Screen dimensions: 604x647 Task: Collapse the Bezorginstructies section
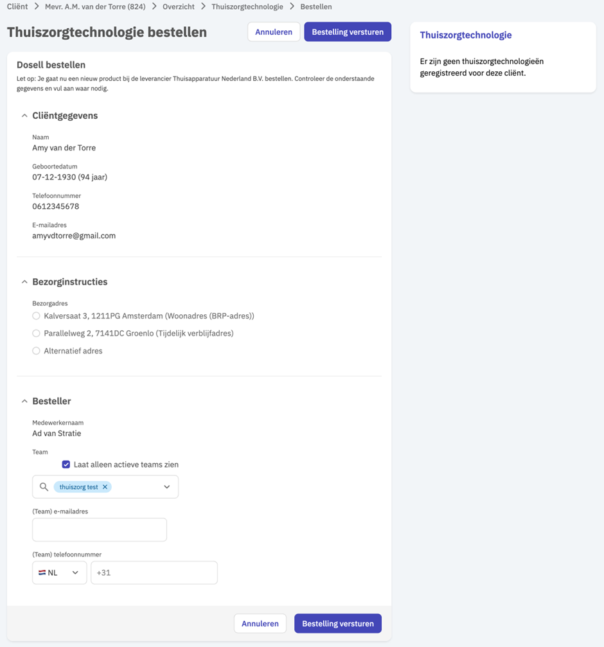(x=24, y=282)
